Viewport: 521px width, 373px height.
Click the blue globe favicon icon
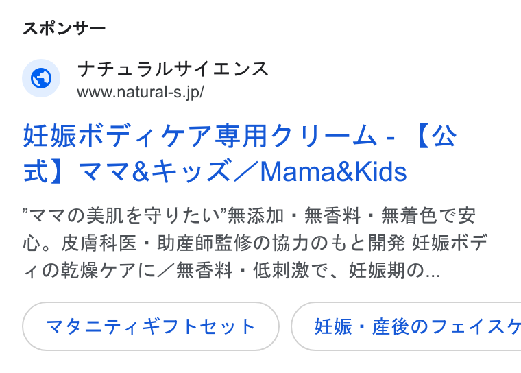(x=41, y=78)
